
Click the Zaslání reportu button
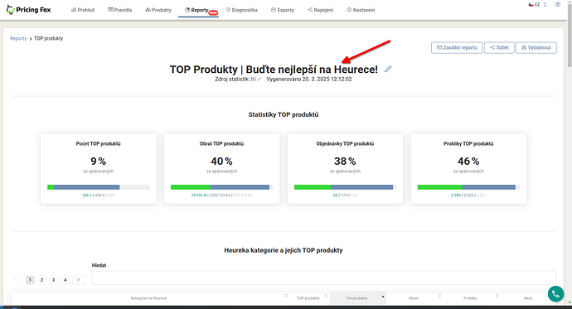[457, 48]
